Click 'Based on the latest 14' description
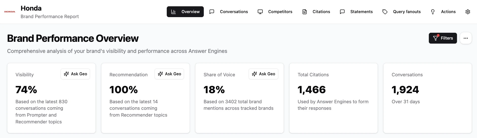Viewport: 477px width, 138px height. point(138,108)
